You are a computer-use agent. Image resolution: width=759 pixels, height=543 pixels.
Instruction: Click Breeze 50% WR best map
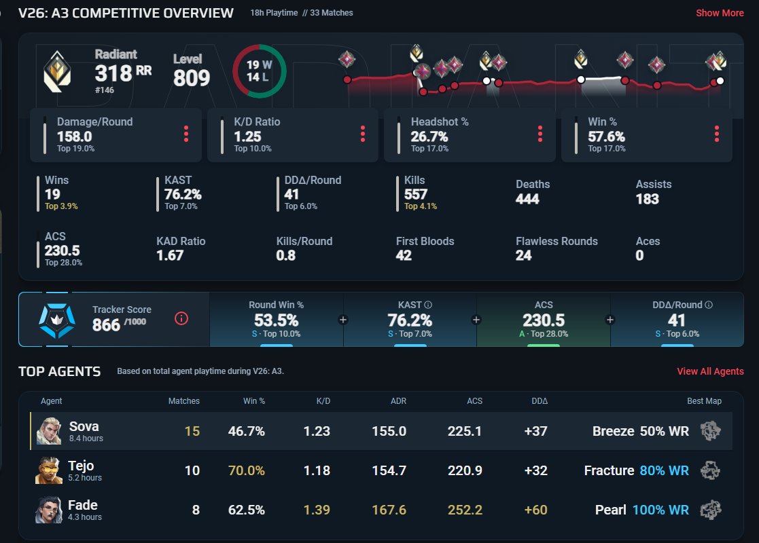click(640, 431)
